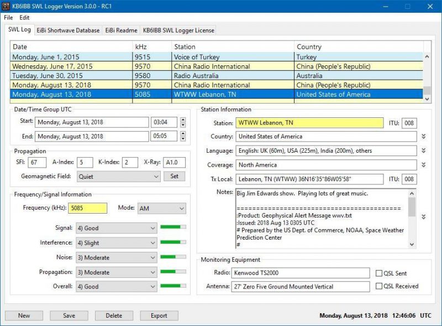Screen dimensions: 442x326
Task: Click the Save button
Action: pos(69,315)
